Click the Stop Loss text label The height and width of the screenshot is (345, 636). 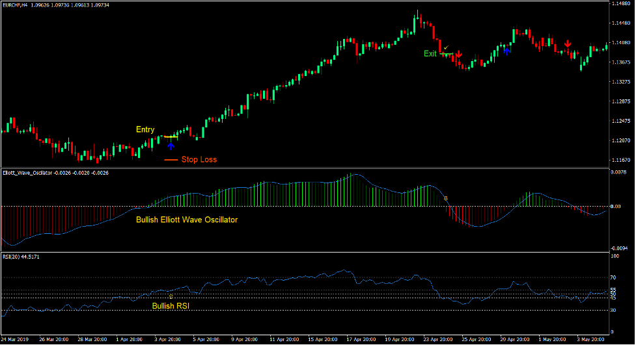point(199,160)
